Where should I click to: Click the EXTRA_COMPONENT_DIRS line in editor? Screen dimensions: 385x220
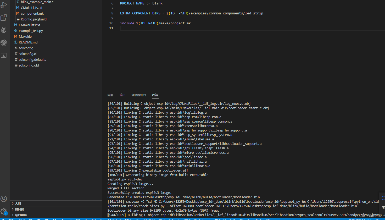pyautogui.click(x=192, y=13)
